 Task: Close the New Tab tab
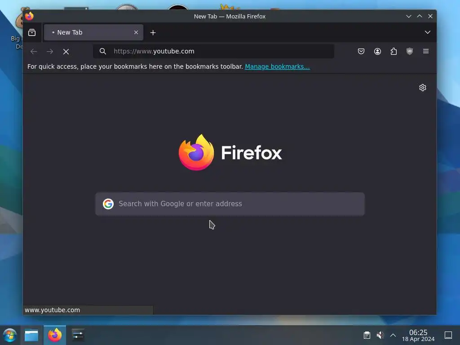coord(136,32)
